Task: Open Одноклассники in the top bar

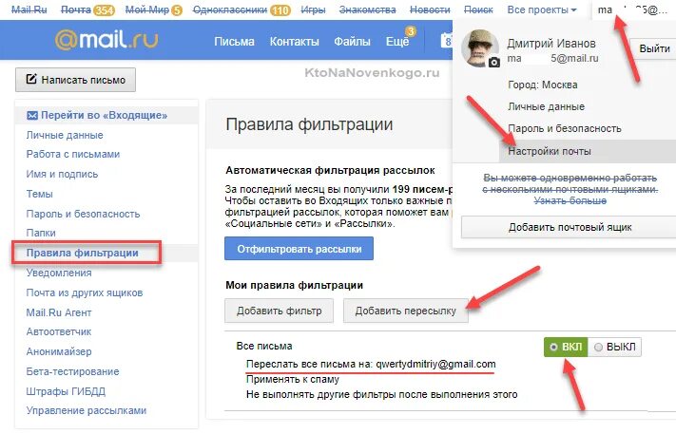Action: coord(230,9)
